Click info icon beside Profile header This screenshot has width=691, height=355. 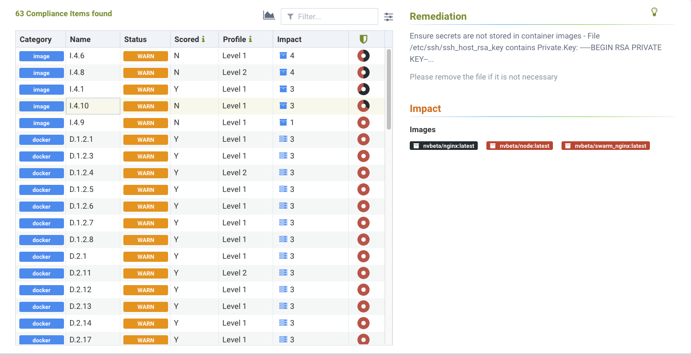(250, 39)
